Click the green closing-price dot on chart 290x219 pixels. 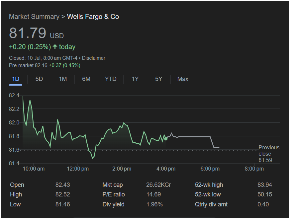166,139
